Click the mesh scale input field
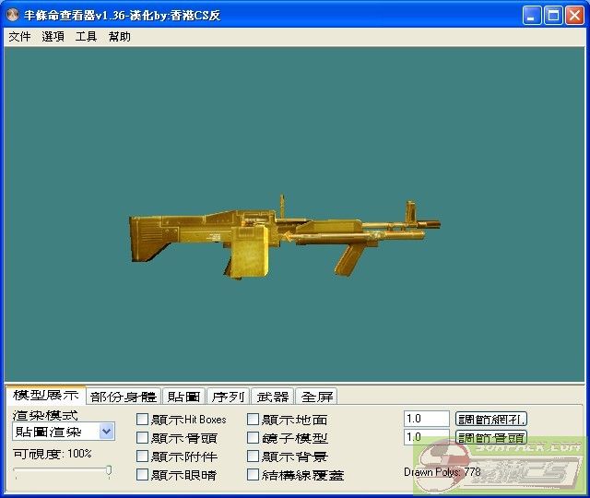Image resolution: width=590 pixels, height=498 pixels. [426, 419]
